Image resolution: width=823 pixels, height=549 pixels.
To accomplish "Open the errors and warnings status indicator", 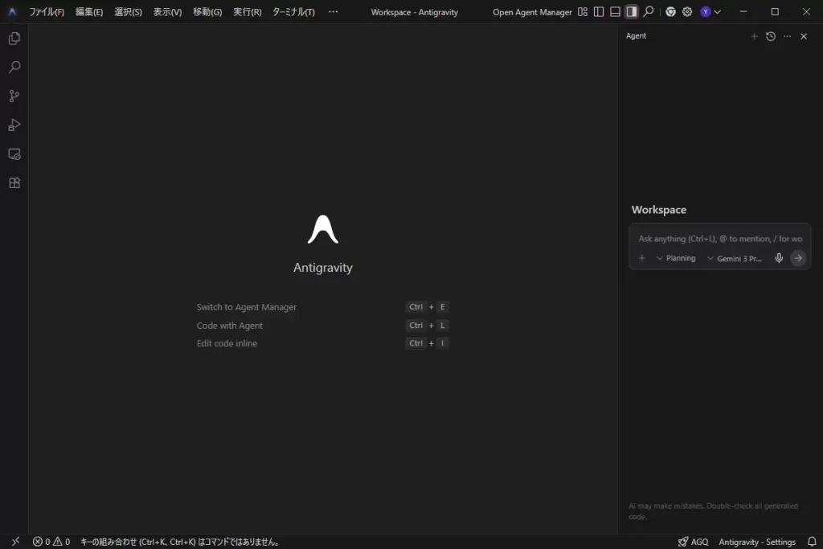I will (x=51, y=542).
